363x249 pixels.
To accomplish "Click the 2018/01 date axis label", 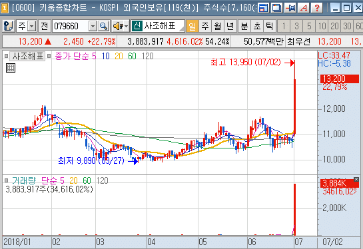I will [x=17, y=242].
